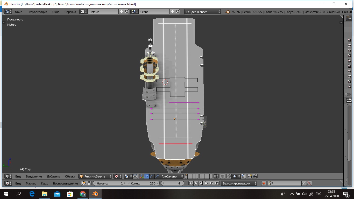Image resolution: width=354 pixels, height=199 pixels.
Task: Open the Файл menu
Action: click(x=18, y=12)
